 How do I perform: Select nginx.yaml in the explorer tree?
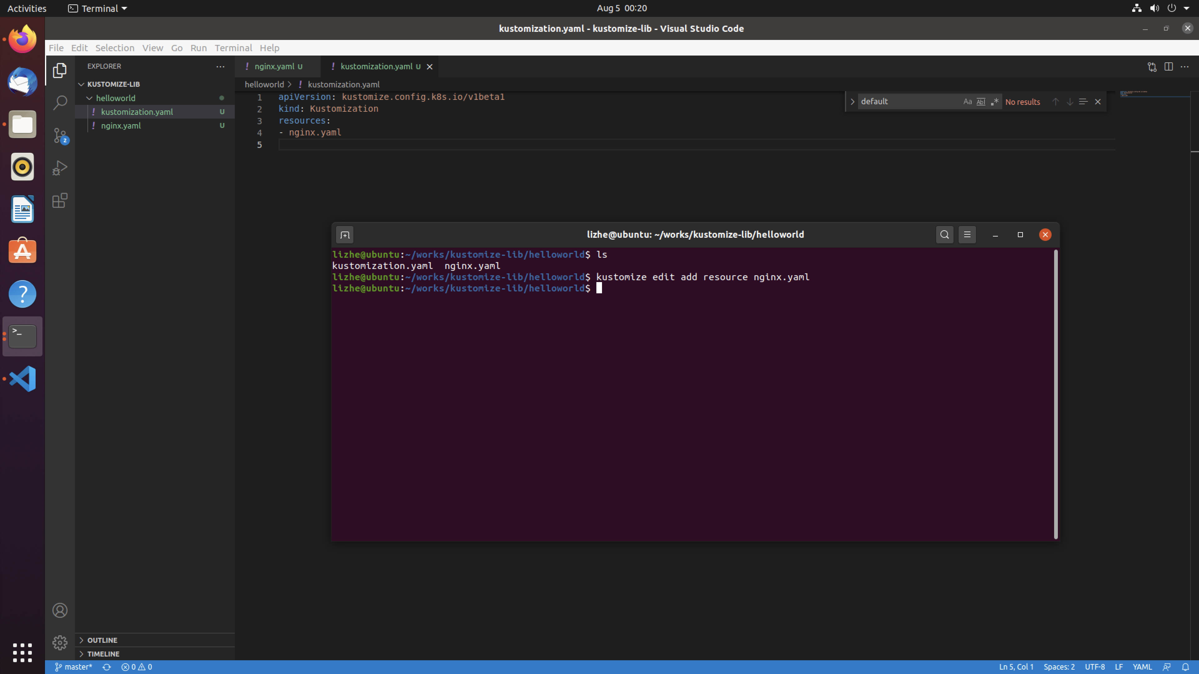pos(155,125)
